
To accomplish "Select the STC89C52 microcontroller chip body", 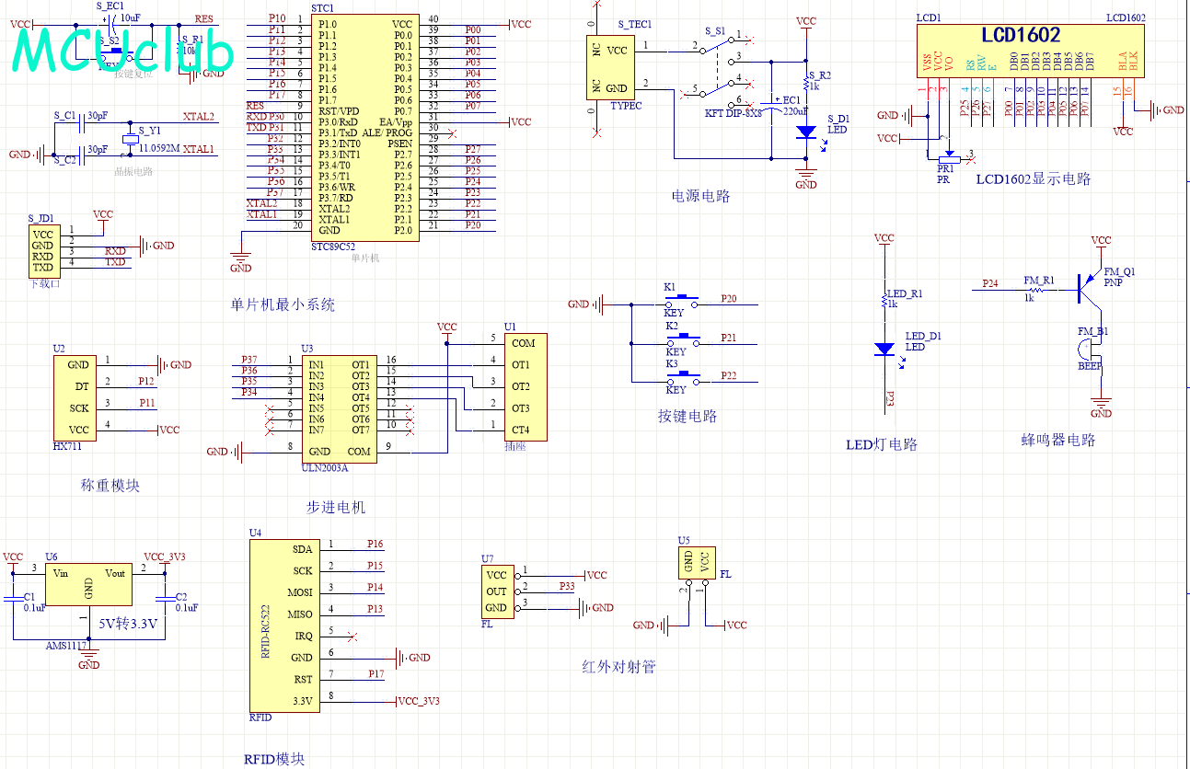I will 364,127.
